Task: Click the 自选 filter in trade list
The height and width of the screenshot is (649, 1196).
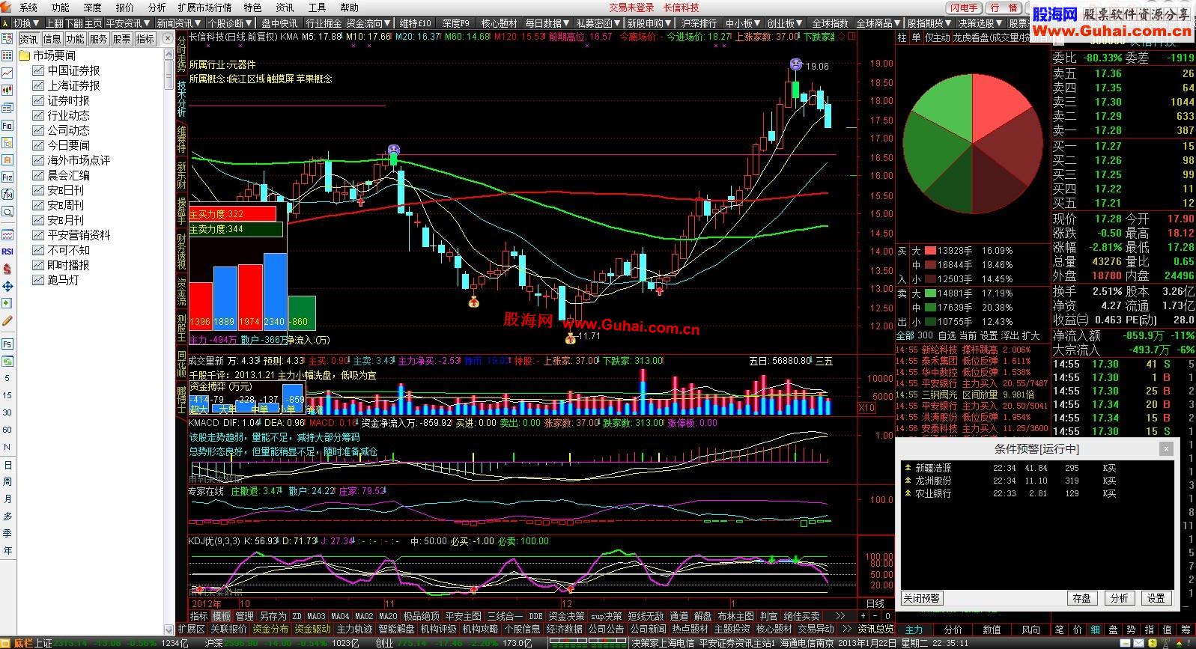Action: pos(947,335)
